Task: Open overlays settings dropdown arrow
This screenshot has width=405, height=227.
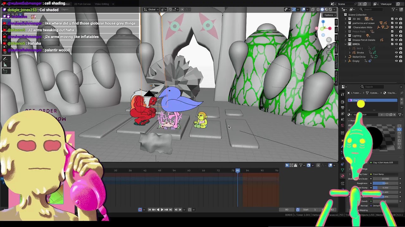Action: pos(307,9)
